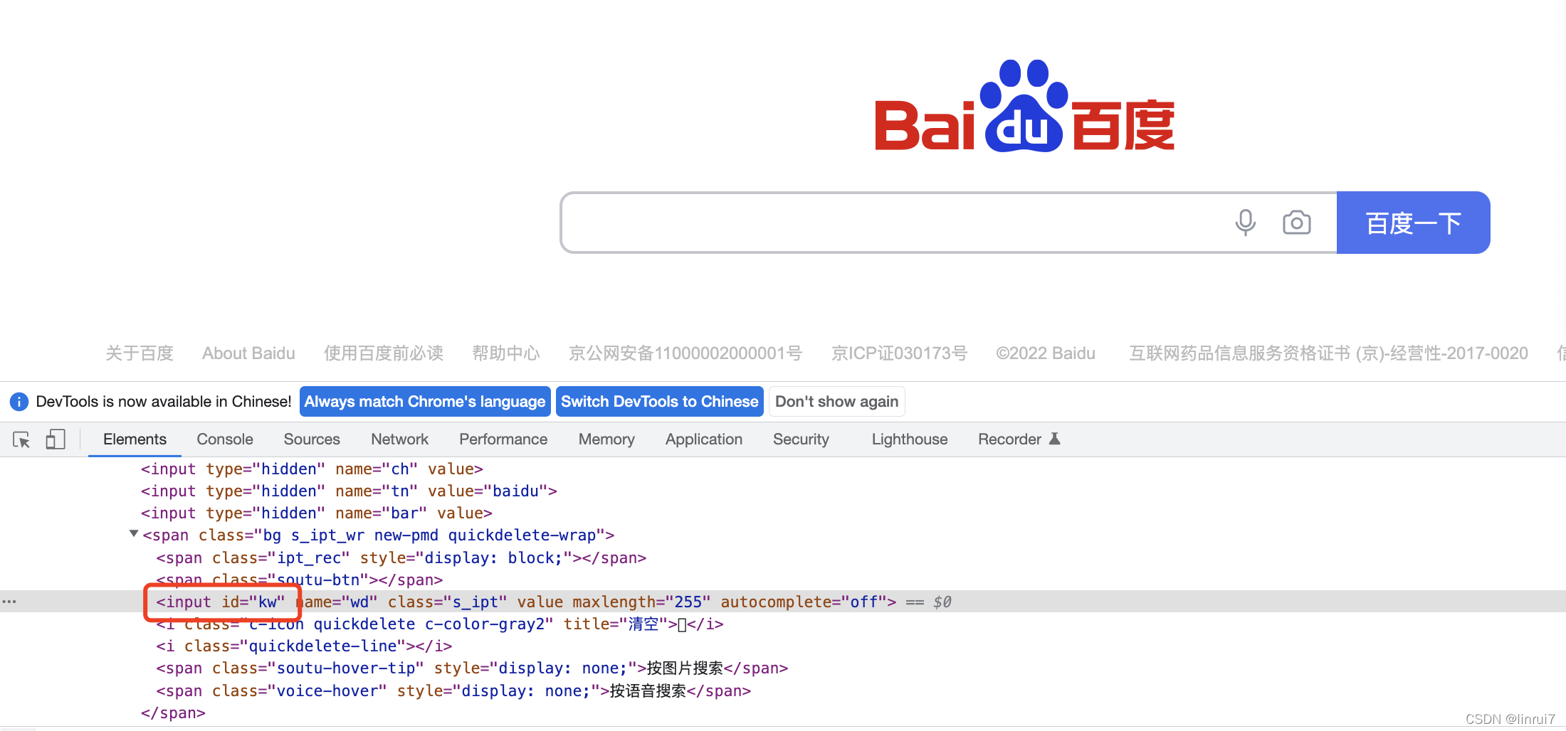Select the closing </span> tag row

coord(173,713)
